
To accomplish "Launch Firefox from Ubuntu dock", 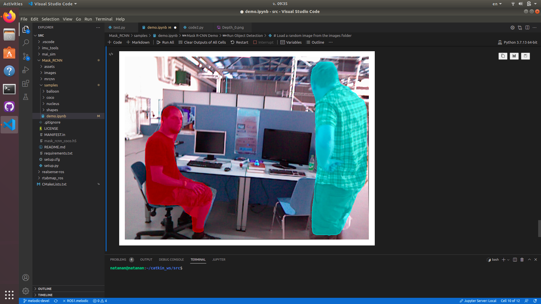I will coord(9,17).
